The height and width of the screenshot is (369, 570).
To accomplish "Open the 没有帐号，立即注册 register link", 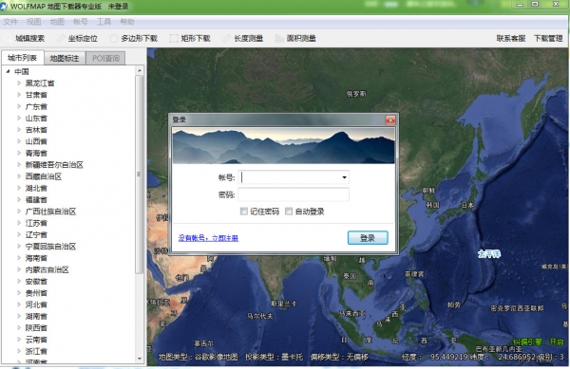I will click(x=208, y=238).
